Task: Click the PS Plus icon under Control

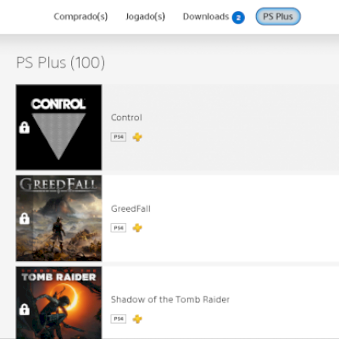Action: tap(137, 137)
